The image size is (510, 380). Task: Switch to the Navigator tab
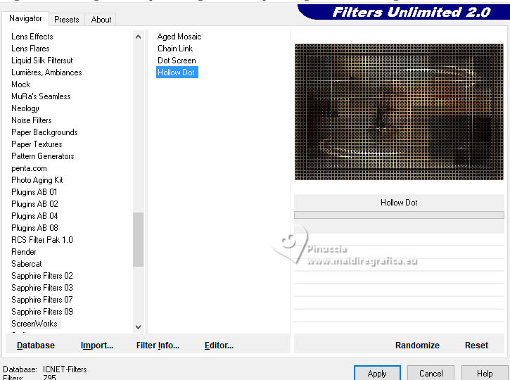25,18
